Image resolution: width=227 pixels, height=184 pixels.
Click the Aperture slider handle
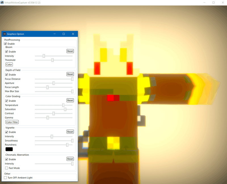pyautogui.click(x=54, y=83)
